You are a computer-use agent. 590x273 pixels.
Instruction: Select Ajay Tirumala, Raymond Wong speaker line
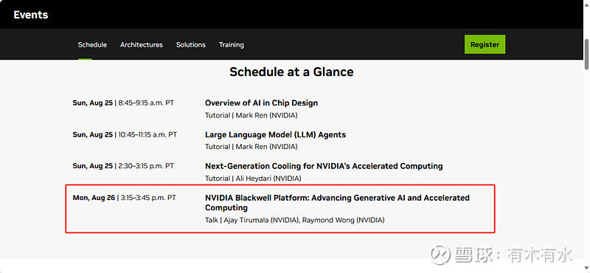coord(294,221)
